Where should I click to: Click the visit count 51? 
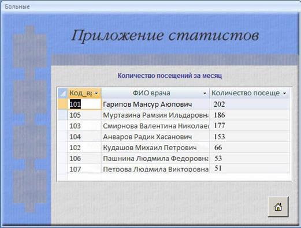point(250,169)
